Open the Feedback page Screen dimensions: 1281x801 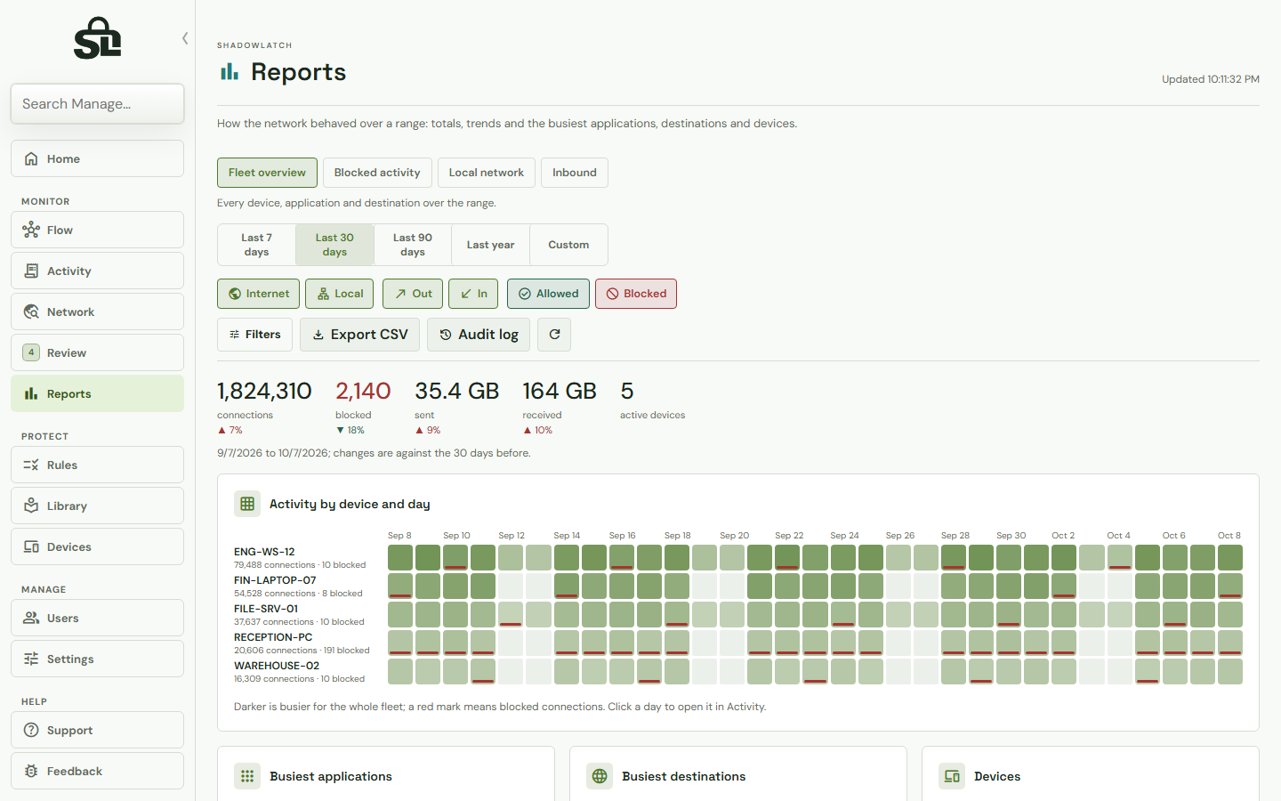pos(97,771)
